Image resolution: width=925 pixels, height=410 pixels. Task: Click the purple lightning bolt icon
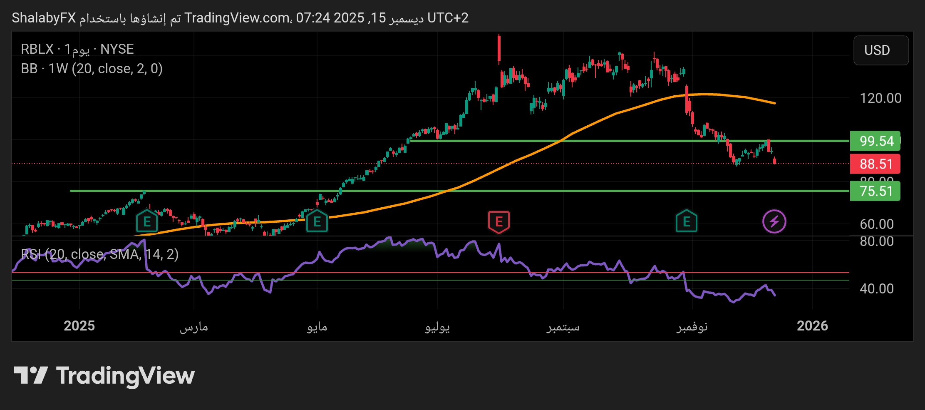pyautogui.click(x=774, y=221)
